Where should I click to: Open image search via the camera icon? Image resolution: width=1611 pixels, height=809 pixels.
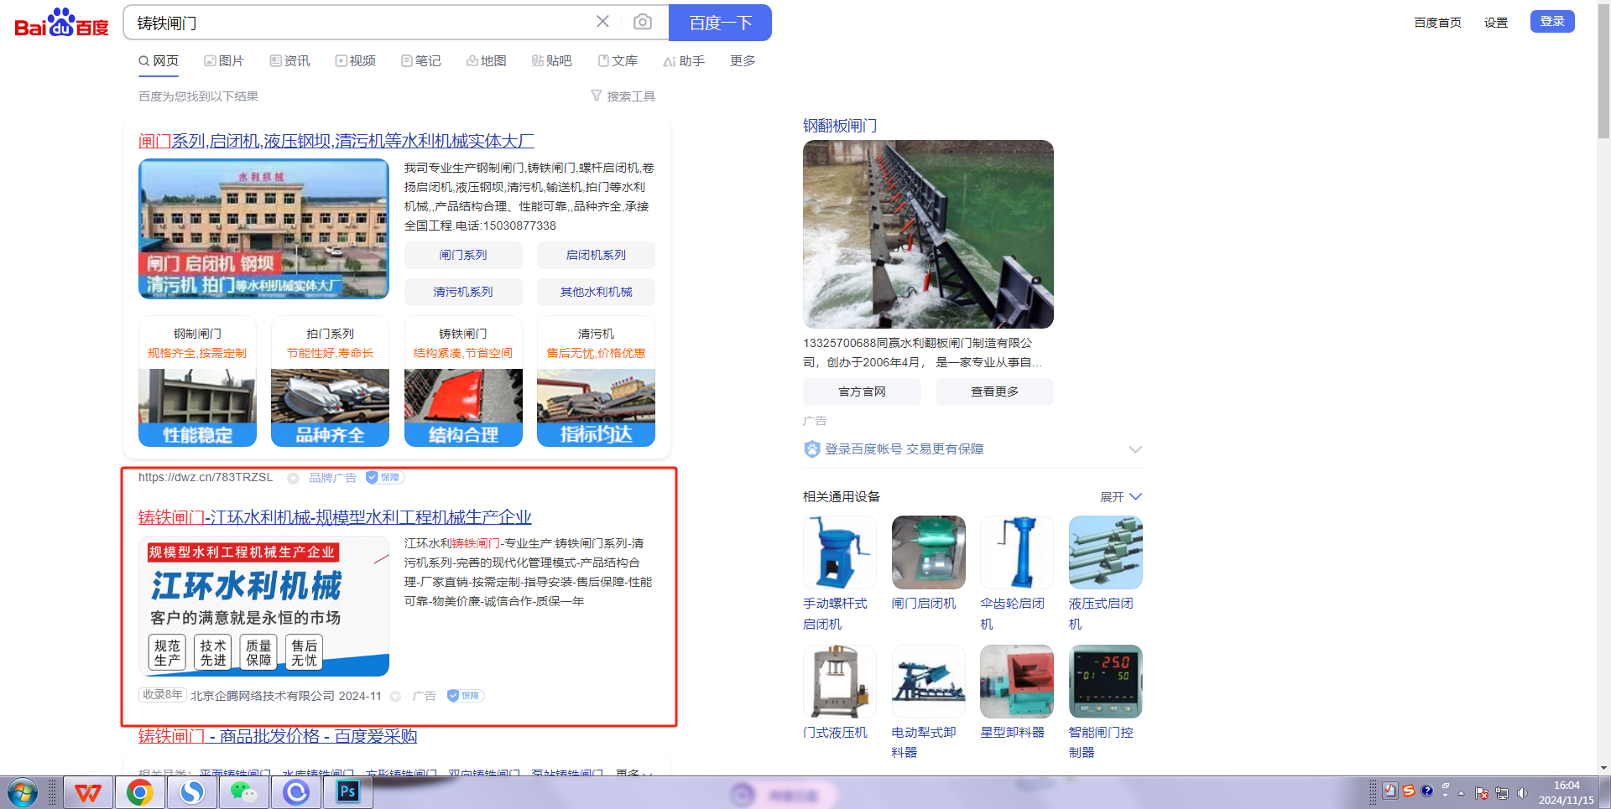pyautogui.click(x=643, y=22)
